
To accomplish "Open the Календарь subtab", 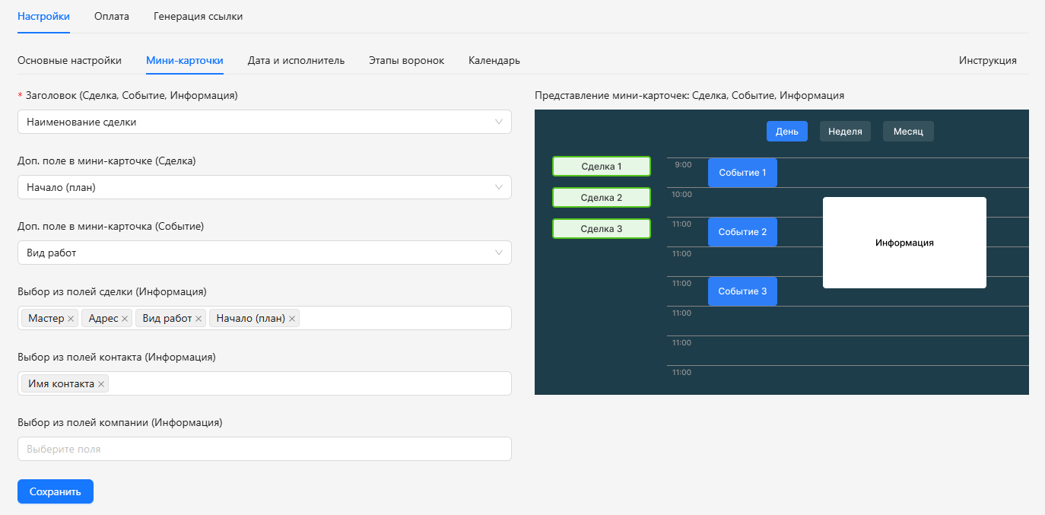I will (494, 60).
